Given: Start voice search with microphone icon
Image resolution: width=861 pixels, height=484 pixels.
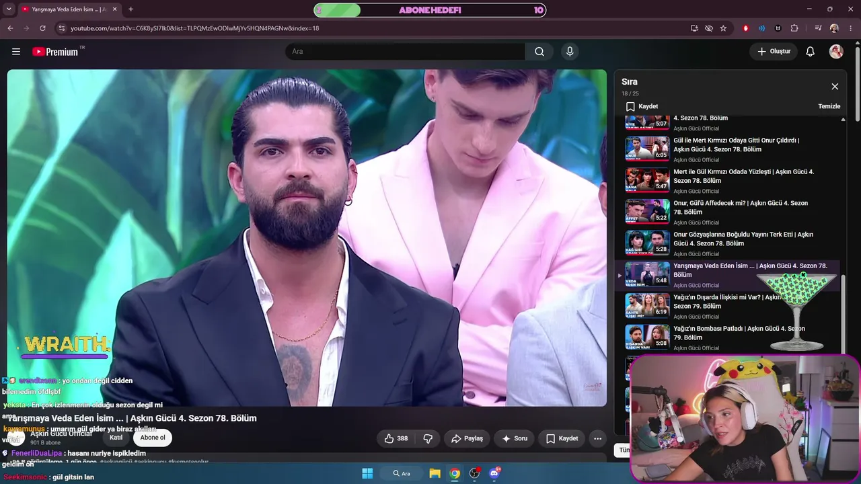Looking at the screenshot, I should coord(570,52).
